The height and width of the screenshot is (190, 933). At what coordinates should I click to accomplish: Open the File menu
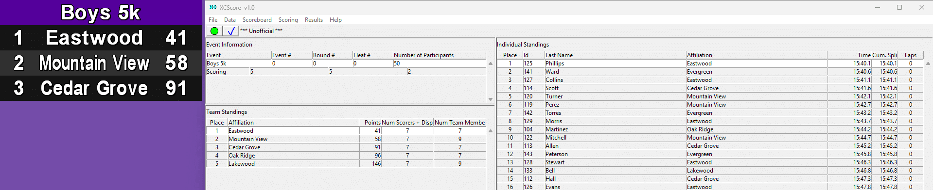213,20
